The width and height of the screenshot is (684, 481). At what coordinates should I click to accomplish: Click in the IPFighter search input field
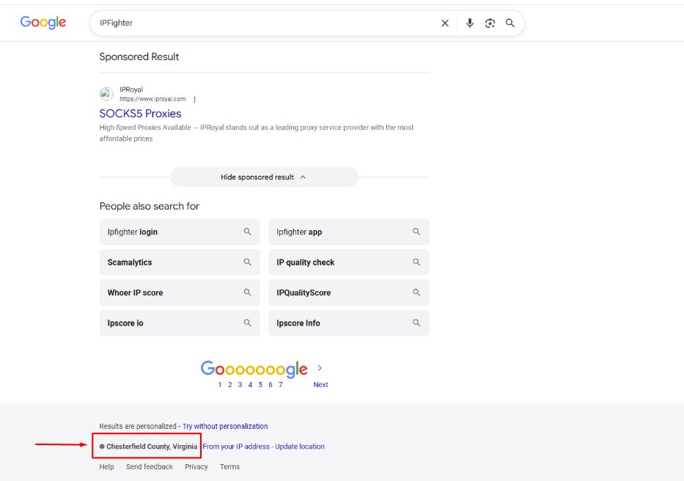pyautogui.click(x=266, y=23)
